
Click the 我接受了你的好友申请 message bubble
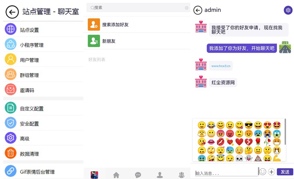click(249, 30)
